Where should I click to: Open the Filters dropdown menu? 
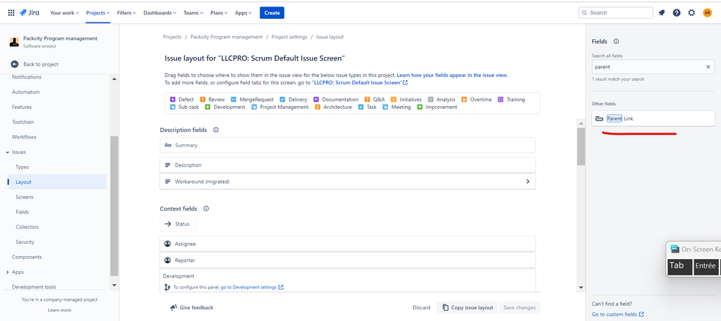pyautogui.click(x=126, y=13)
